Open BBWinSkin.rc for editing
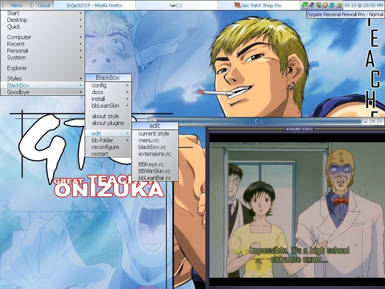Screen dimensions: 385x289 tap(155, 171)
